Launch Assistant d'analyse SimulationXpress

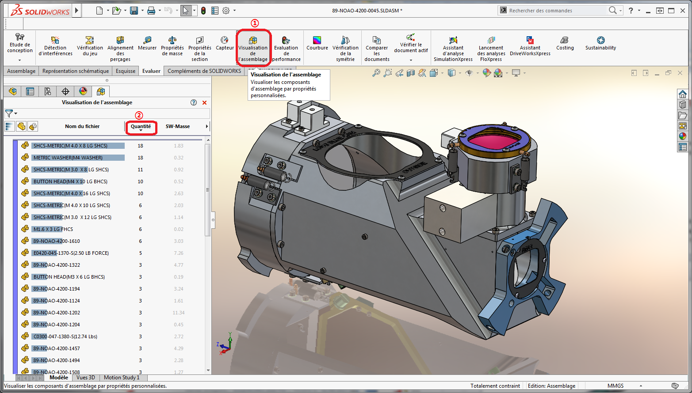tap(453, 49)
